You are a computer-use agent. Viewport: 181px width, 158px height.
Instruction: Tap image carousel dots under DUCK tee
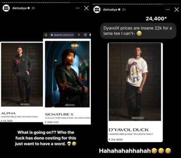[138, 118]
